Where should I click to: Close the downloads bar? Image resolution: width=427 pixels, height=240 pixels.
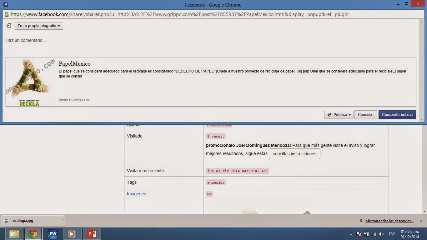click(421, 221)
